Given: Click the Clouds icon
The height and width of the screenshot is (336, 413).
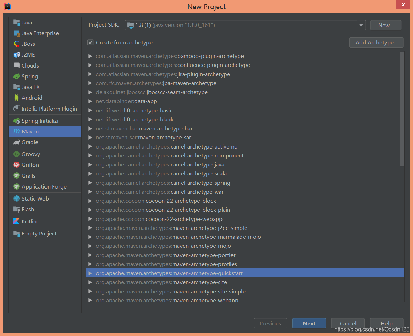Looking at the screenshot, I should click(x=17, y=65).
